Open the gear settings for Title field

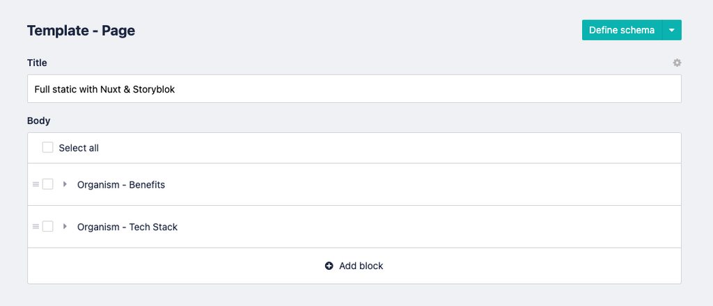click(677, 63)
